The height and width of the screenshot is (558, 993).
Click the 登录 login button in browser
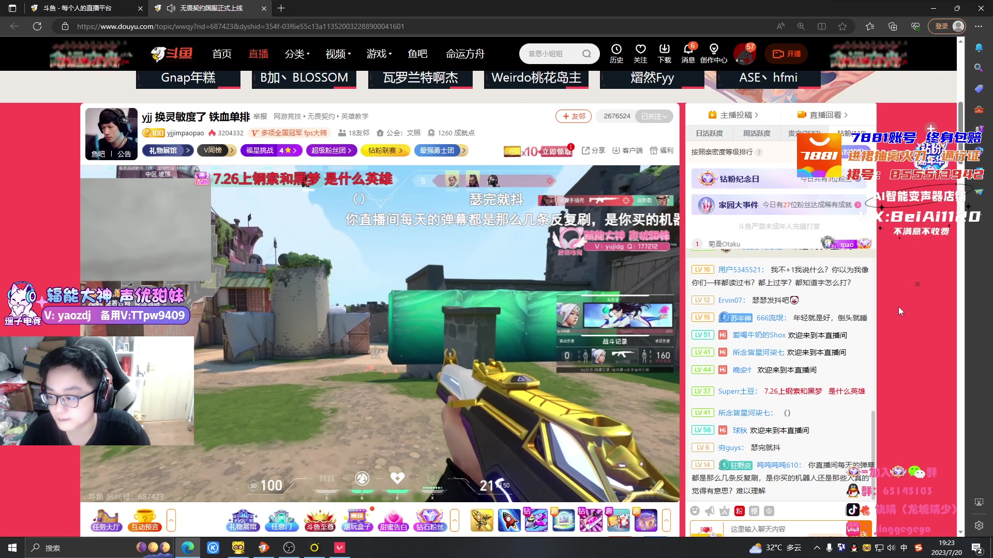(x=947, y=26)
